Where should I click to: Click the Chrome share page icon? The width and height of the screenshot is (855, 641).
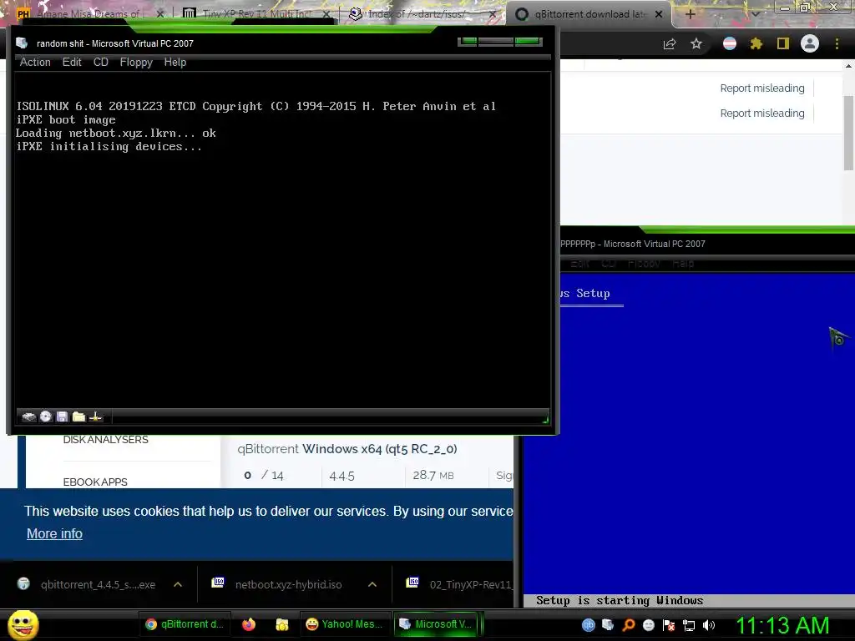(x=670, y=43)
